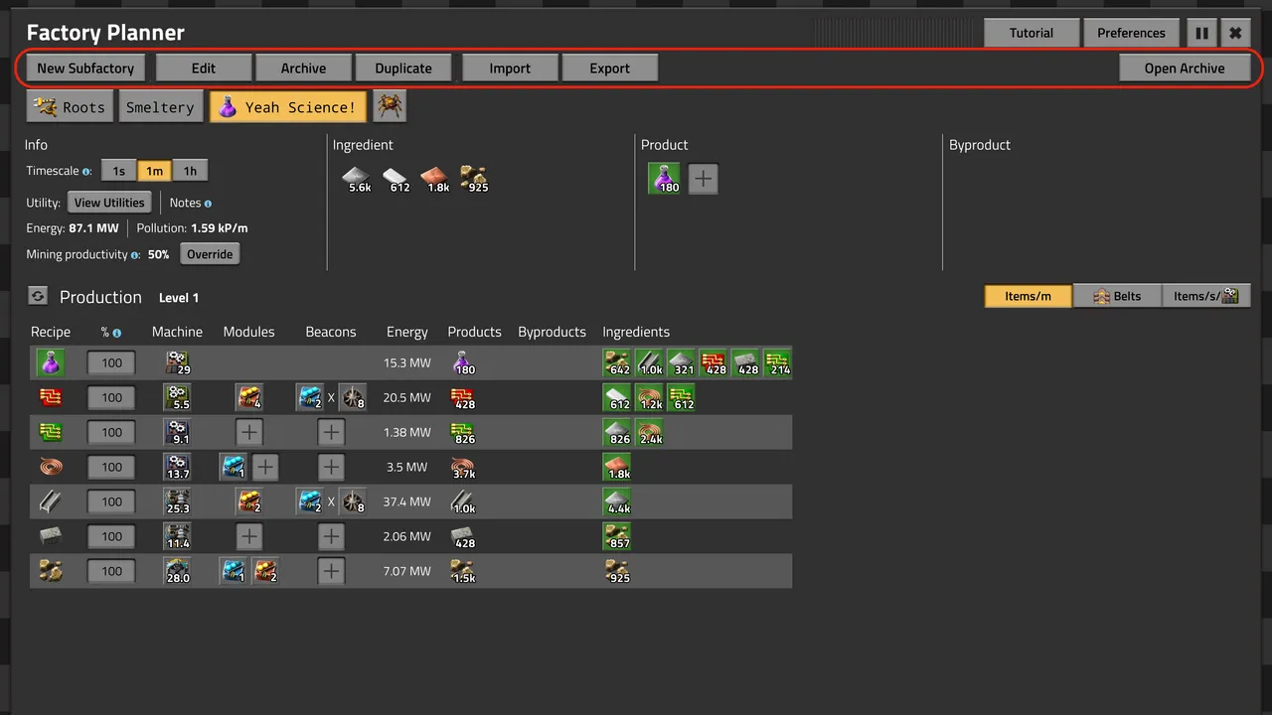Image resolution: width=1272 pixels, height=715 pixels.
Task: Click the copper ore 1.8k top ingredient
Action: (x=436, y=179)
